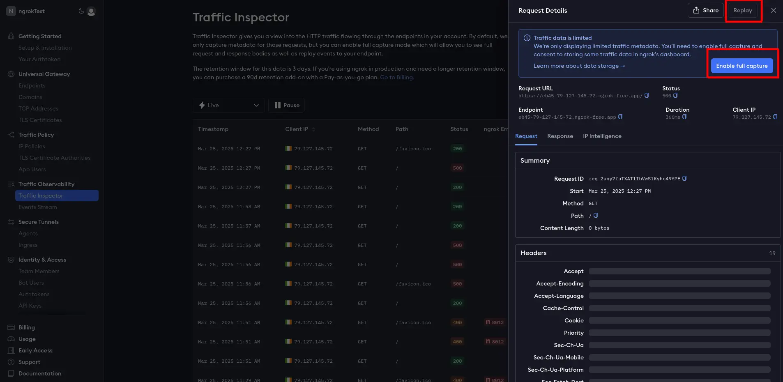Click Enable full capture button
This screenshot has height=382, width=783.
click(x=742, y=66)
